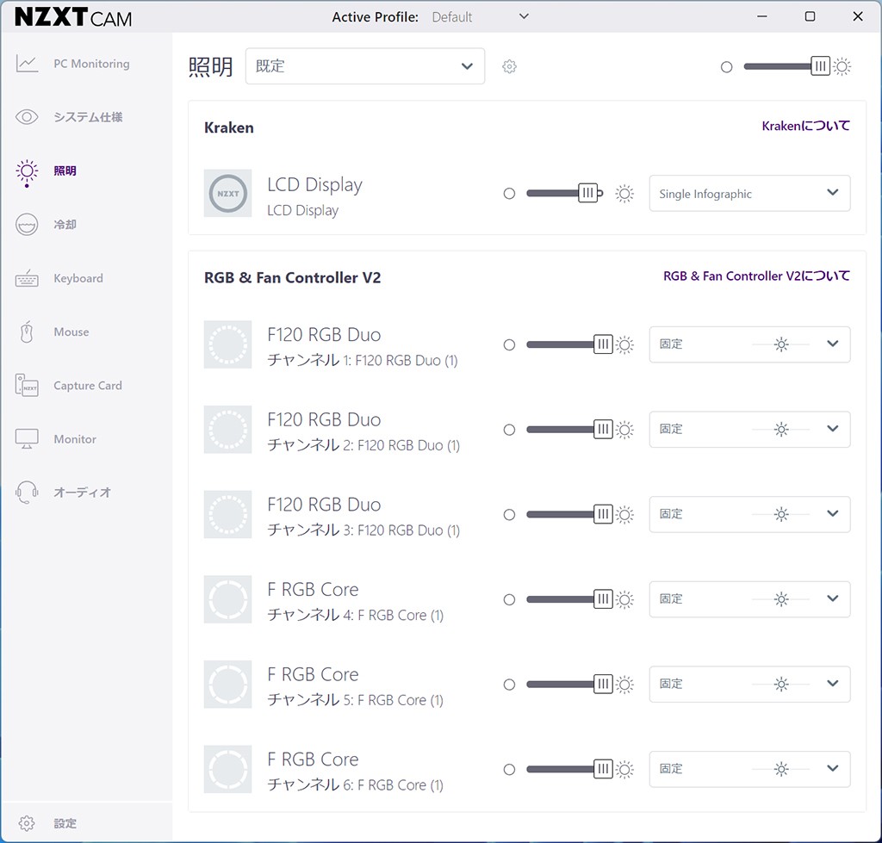Image resolution: width=882 pixels, height=843 pixels.
Task: Turn off LCD Display brightness via circle icon
Action: click(509, 194)
